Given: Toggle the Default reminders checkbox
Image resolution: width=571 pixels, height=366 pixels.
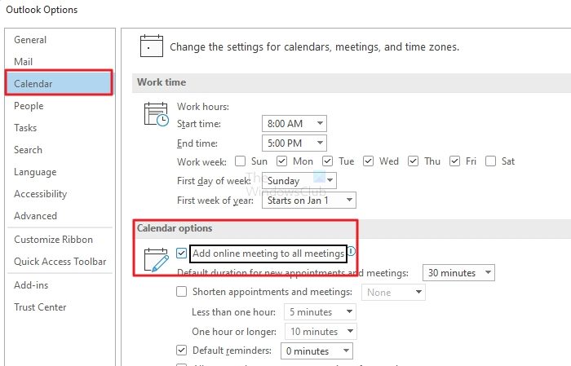Looking at the screenshot, I should [182, 351].
